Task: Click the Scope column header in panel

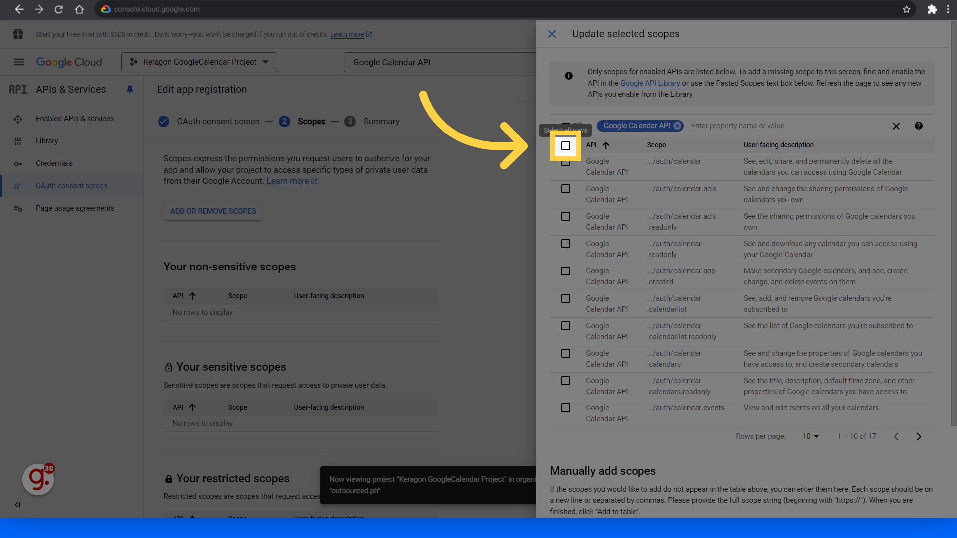Action: click(656, 145)
